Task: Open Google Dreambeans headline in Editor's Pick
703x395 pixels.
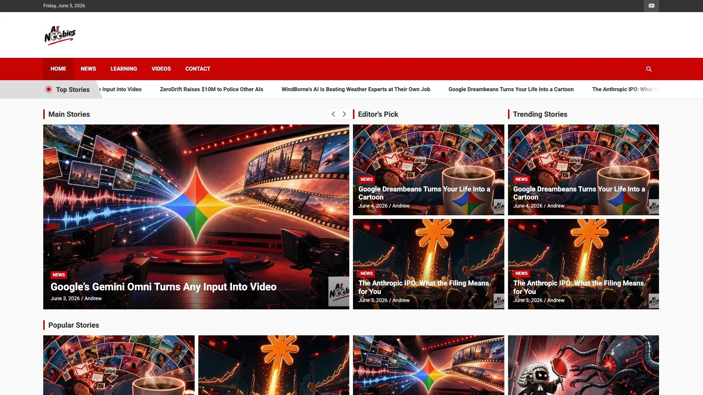Action: coord(424,193)
